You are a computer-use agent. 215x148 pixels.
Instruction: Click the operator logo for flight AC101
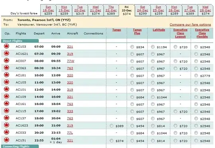(x=6, y=89)
